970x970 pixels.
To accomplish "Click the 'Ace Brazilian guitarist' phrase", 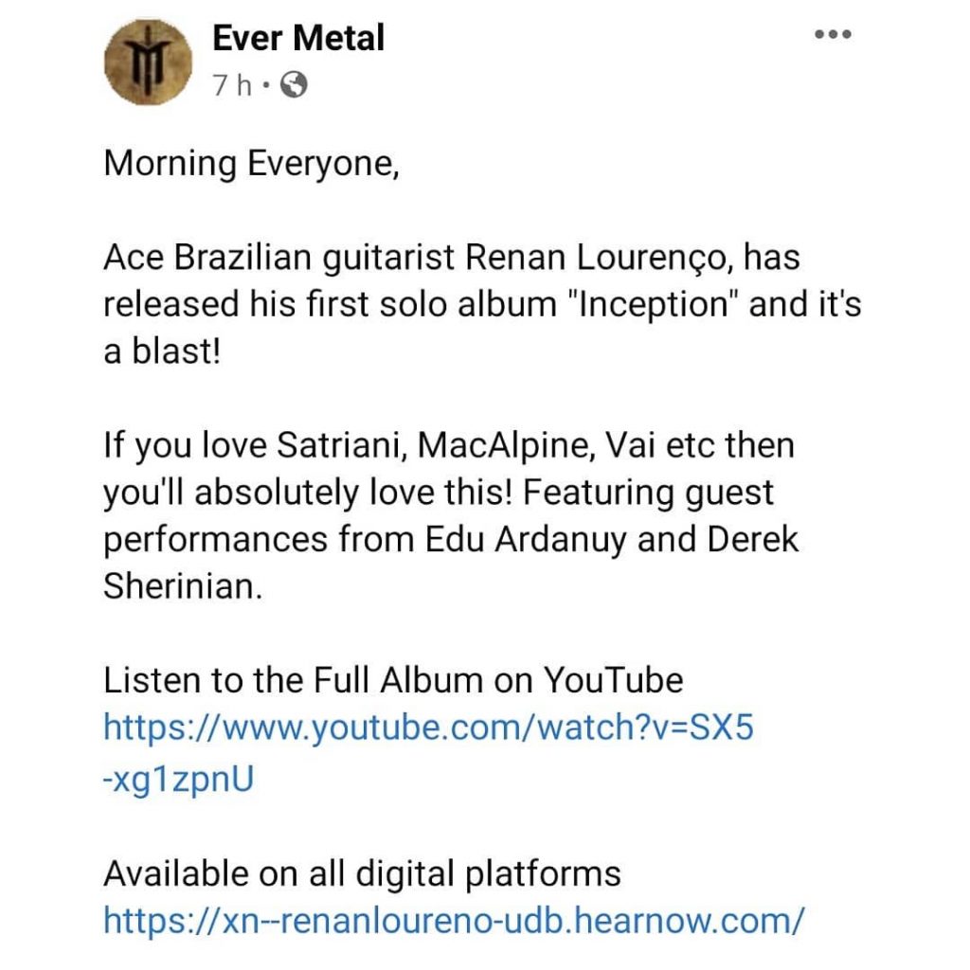I will [279, 258].
